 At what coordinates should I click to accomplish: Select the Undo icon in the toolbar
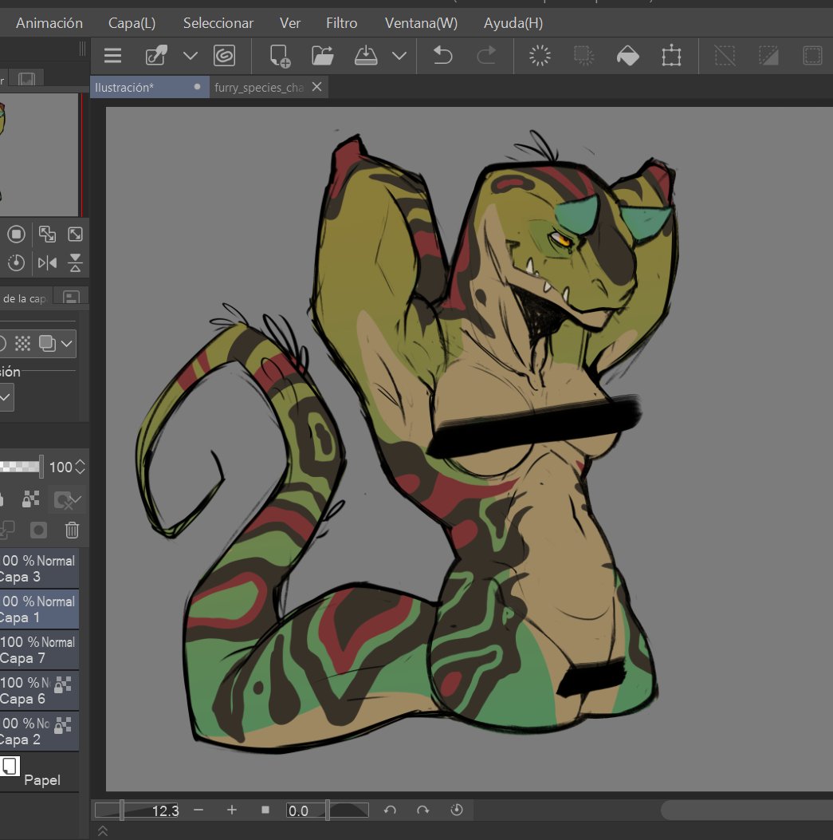tap(445, 55)
